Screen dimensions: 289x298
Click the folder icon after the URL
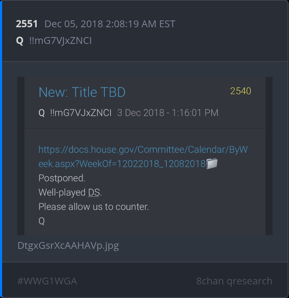[212, 163]
